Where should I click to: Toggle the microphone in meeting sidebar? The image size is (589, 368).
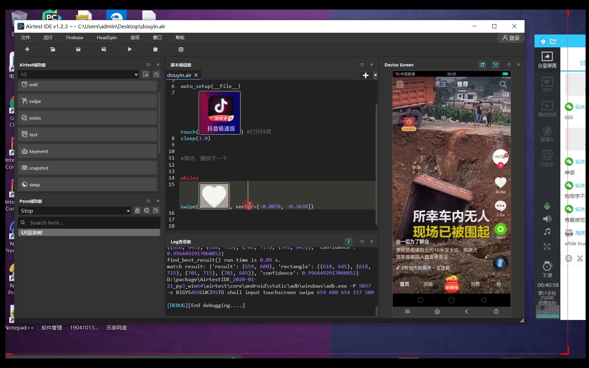[547, 206]
